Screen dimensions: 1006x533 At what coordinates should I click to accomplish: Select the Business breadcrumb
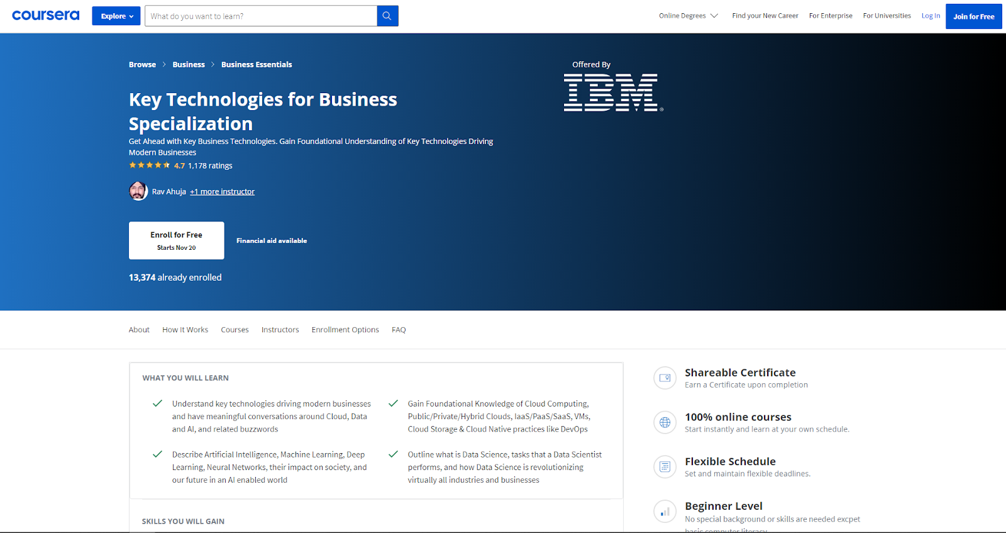point(189,64)
